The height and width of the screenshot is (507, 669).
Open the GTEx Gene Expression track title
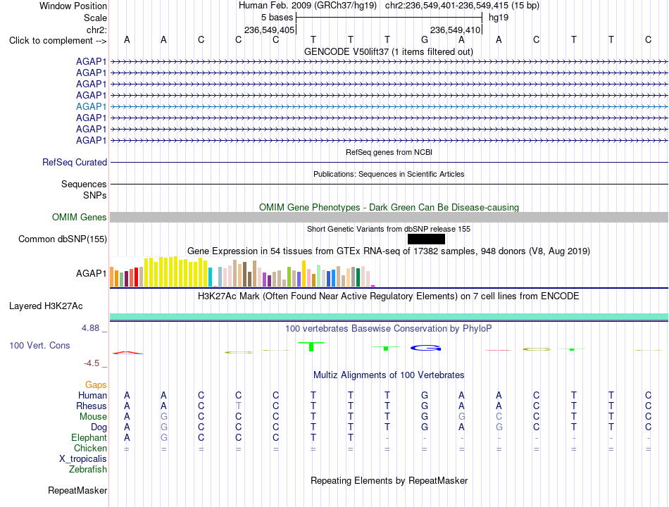(389, 251)
